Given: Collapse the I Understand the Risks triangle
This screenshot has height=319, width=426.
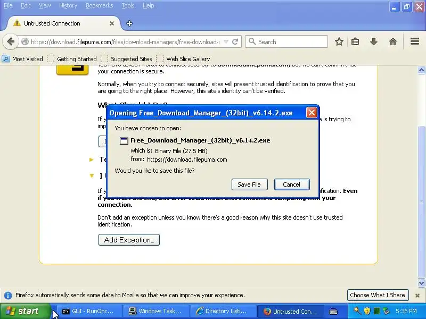Looking at the screenshot, I should tap(92, 176).
